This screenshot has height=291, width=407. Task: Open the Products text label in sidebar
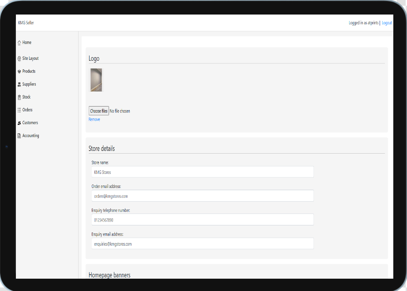[x=29, y=71]
